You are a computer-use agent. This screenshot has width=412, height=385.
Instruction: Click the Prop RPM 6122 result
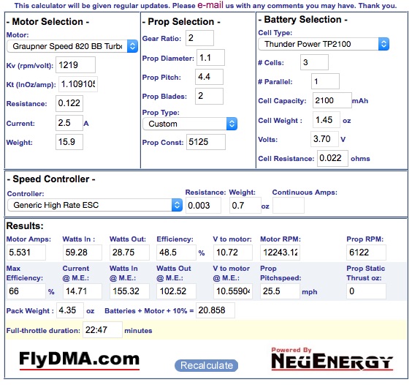(366, 253)
